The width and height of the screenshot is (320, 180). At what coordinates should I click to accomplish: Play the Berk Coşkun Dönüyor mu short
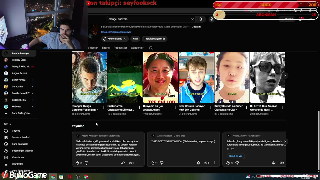(x=196, y=77)
